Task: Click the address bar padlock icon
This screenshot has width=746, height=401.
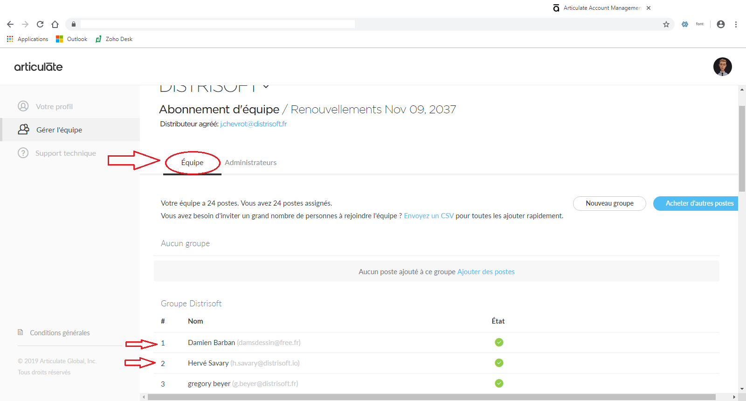Action: click(x=74, y=24)
